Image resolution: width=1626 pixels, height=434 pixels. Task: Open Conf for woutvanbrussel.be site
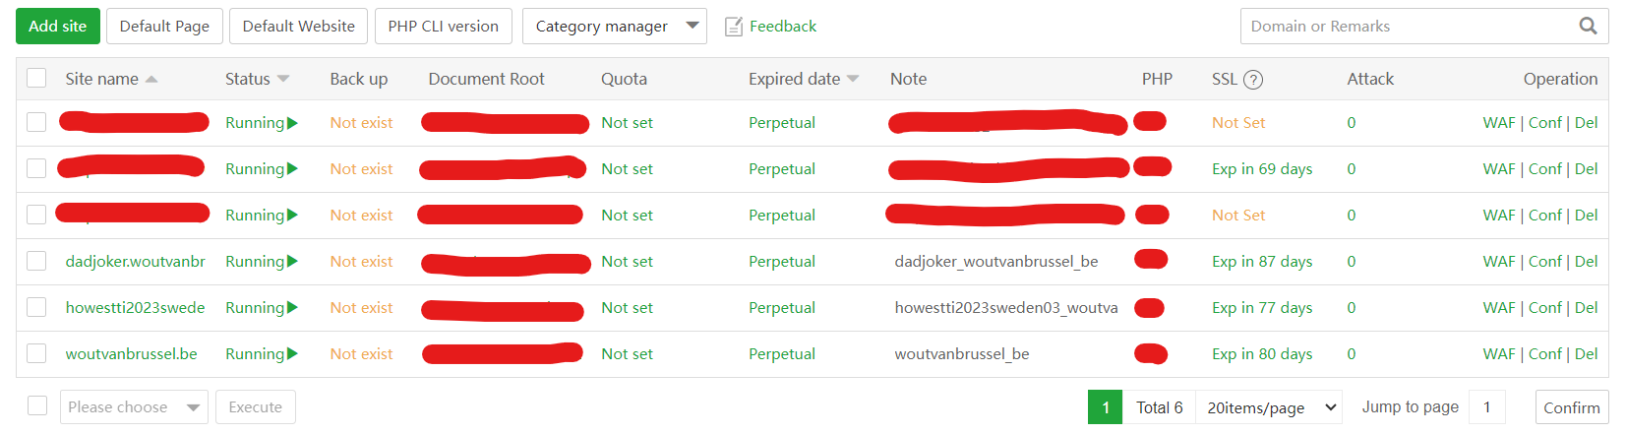point(1544,354)
